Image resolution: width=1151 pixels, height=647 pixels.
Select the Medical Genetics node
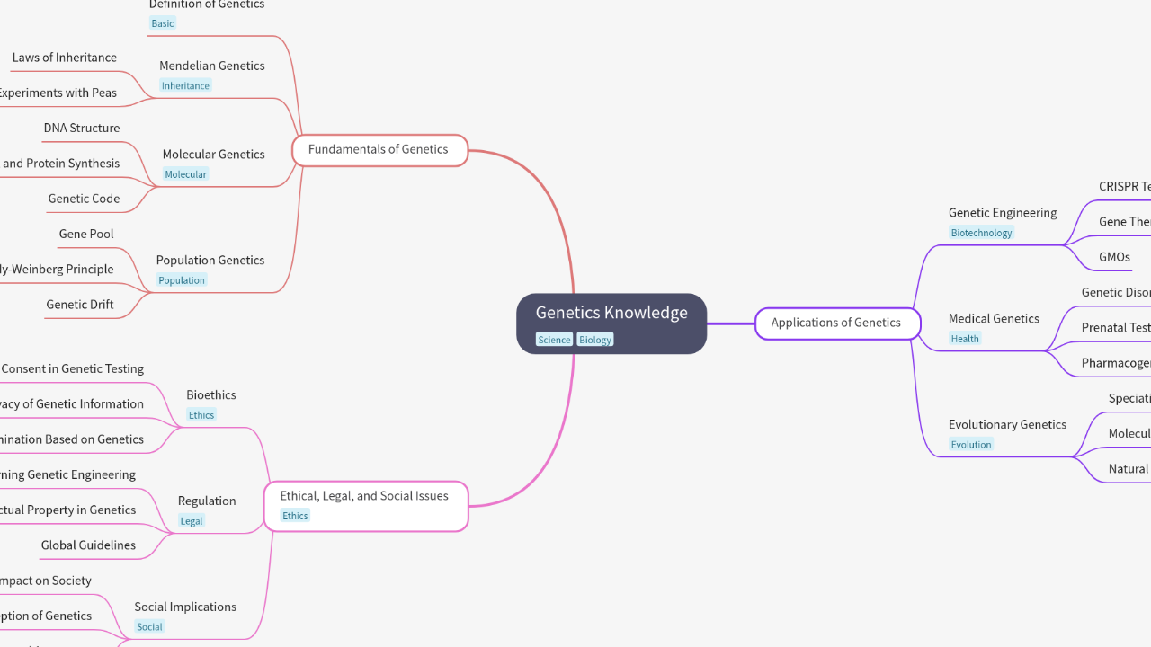(994, 319)
